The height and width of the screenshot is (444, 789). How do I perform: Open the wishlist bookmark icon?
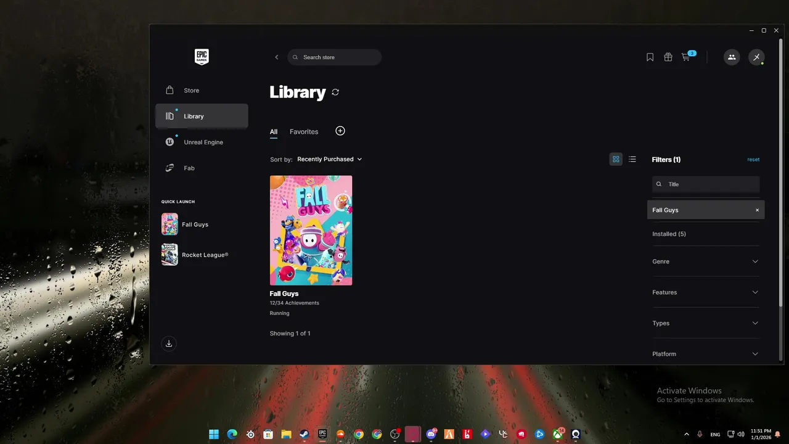[650, 57]
